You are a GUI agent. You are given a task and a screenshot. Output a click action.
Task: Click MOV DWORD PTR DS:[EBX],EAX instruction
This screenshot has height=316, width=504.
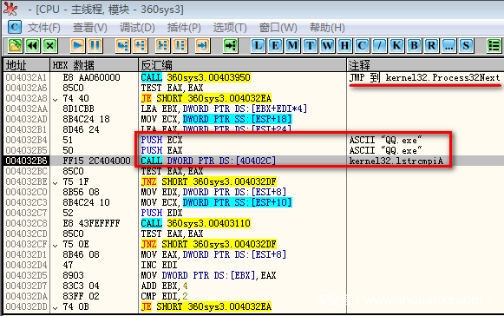click(208, 275)
